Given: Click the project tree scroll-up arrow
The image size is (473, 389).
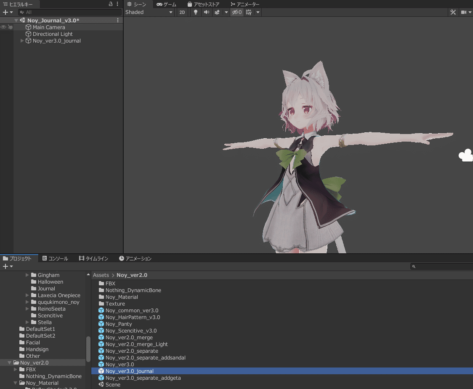Looking at the screenshot, I should coord(88,275).
